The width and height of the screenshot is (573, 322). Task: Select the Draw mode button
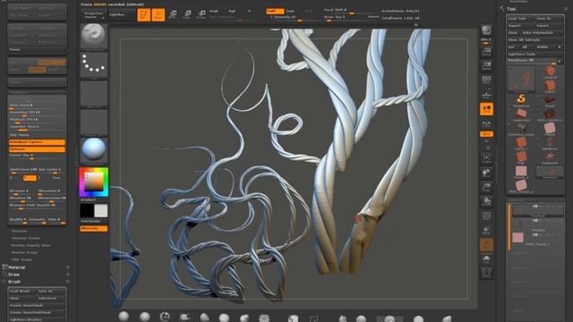158,14
